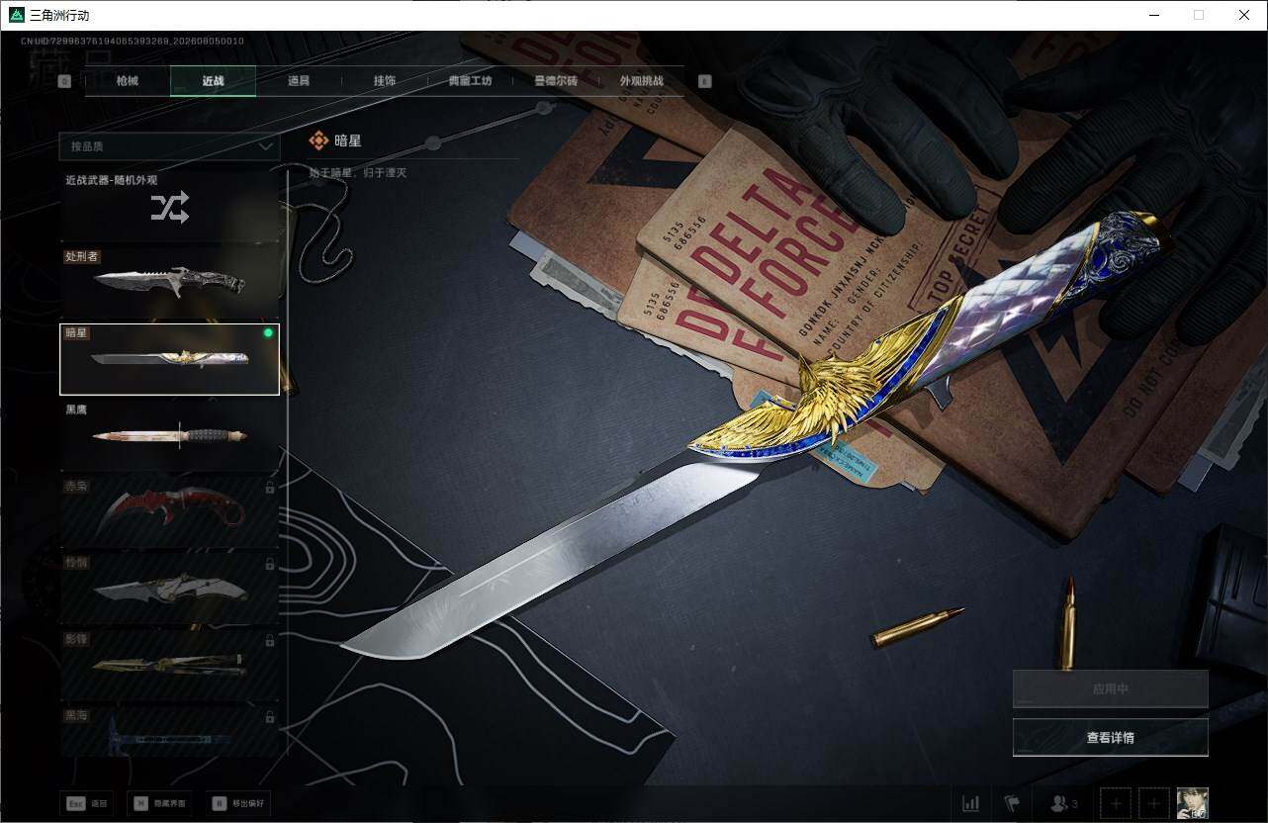The image size is (1268, 823).
Task: Click the first empty teammate plus slot
Action: coord(1115,803)
